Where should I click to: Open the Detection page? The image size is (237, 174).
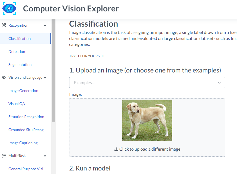click(17, 52)
